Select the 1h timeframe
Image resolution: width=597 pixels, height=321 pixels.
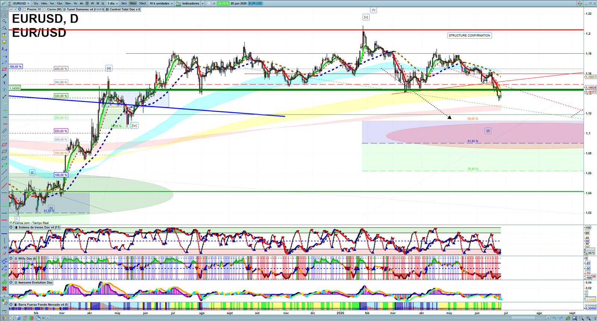tap(75, 3)
